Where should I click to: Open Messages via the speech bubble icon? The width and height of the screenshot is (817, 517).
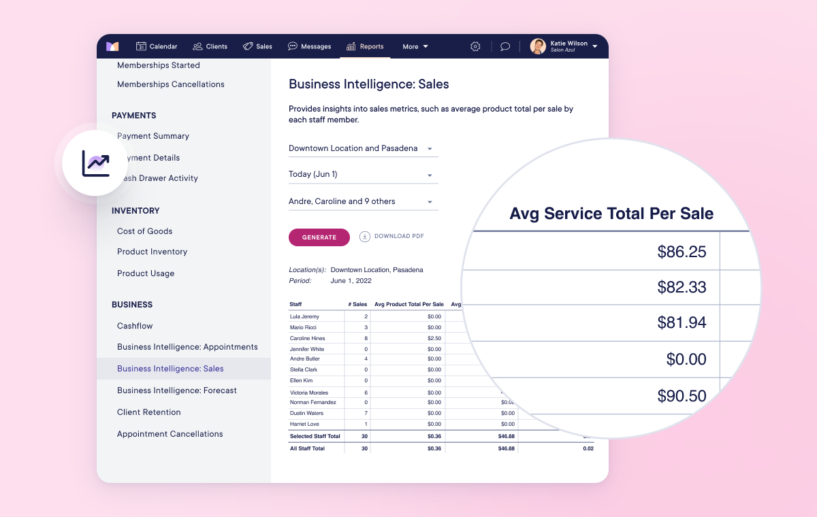pos(291,46)
